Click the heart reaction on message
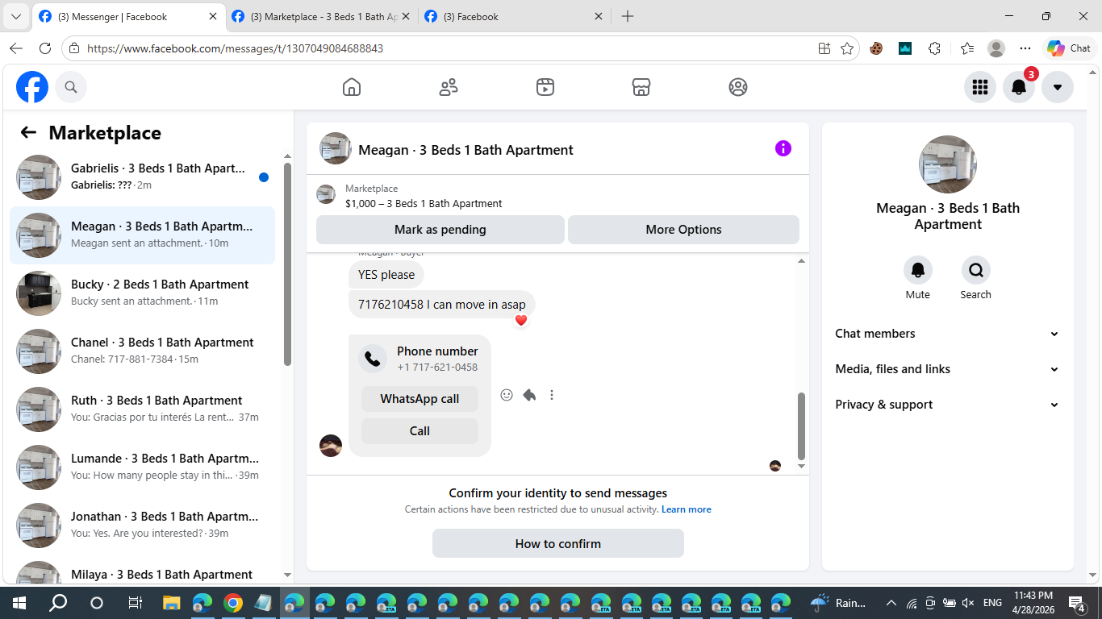Image resolution: width=1102 pixels, height=619 pixels. click(521, 320)
